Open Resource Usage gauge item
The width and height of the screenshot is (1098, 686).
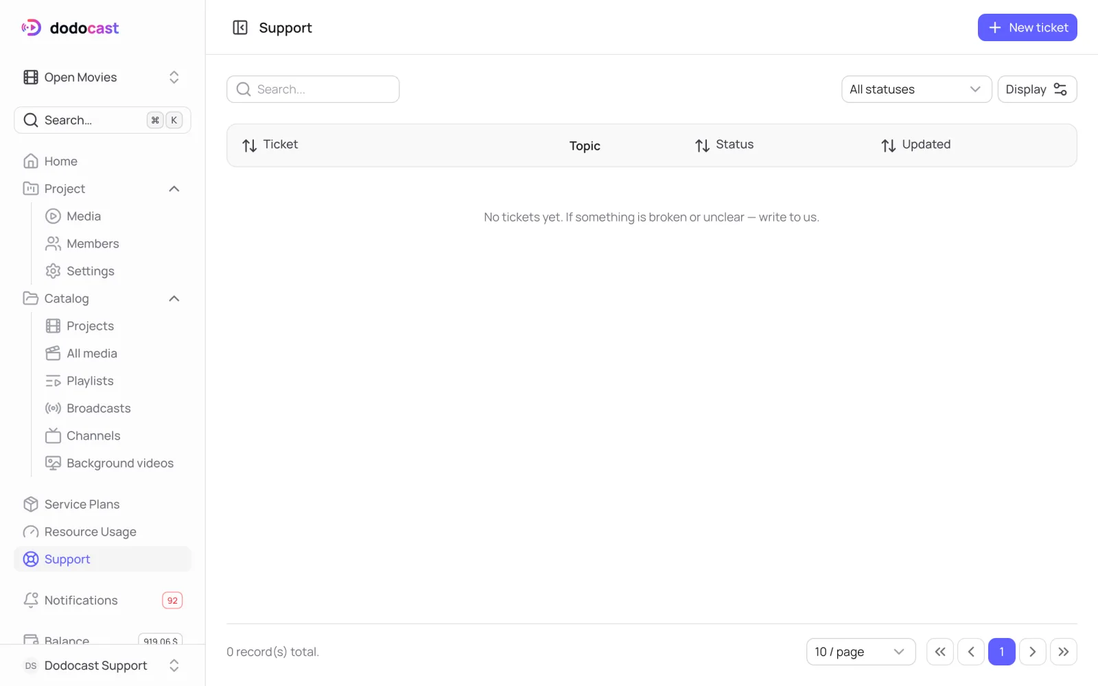[x=102, y=532]
